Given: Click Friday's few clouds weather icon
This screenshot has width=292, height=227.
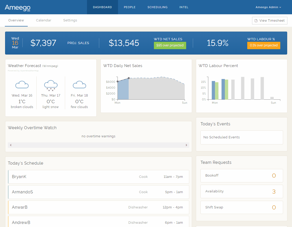Looking at the screenshot, I should (79, 85).
